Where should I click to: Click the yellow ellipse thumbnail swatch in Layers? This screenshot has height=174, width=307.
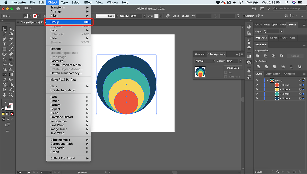click(277, 89)
